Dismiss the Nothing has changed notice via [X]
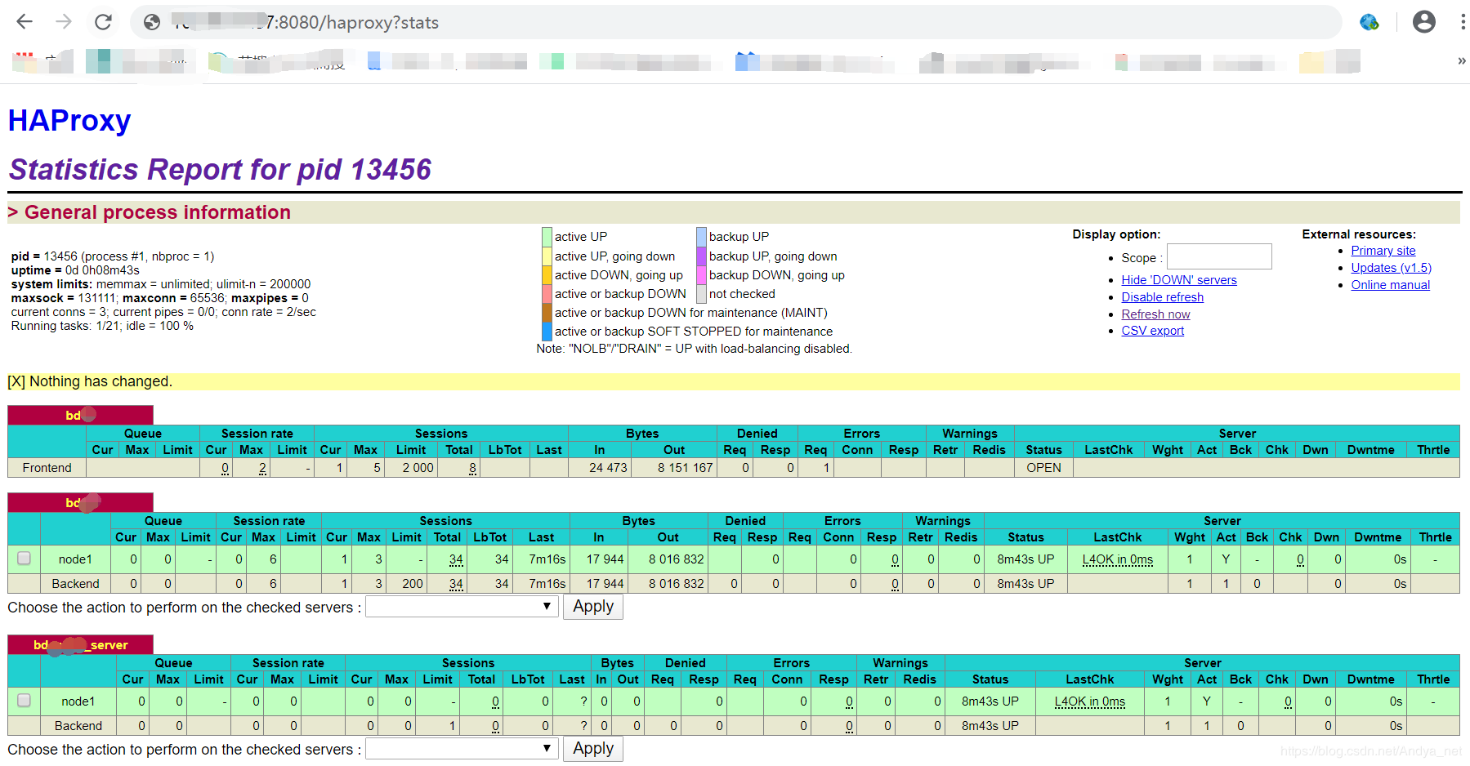1470x766 pixels. [x=16, y=381]
